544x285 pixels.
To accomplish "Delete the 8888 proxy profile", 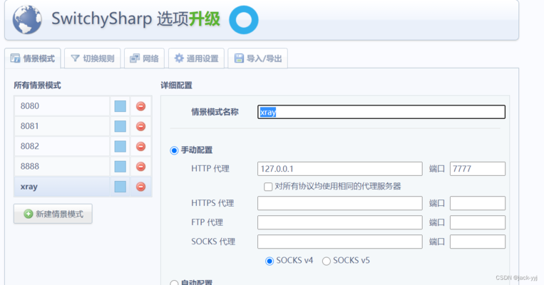I will coord(140,166).
